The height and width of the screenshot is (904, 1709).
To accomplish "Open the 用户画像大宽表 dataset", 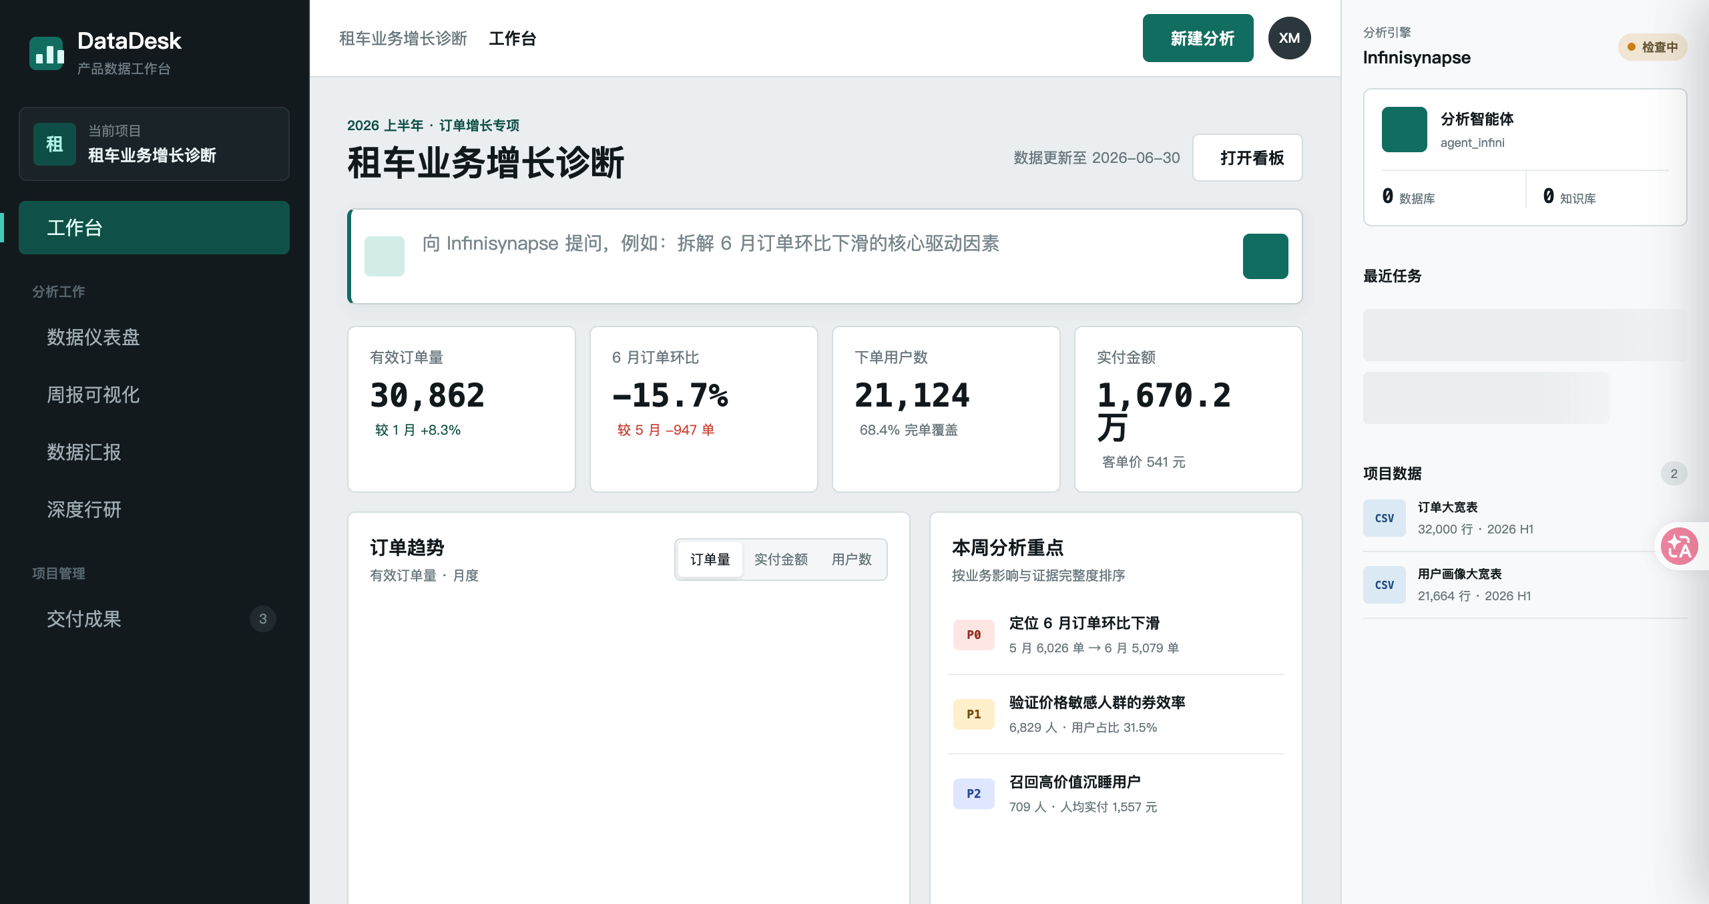I will (1525, 585).
